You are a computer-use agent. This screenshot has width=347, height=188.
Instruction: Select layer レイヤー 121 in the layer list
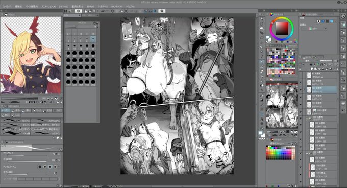(x=323, y=175)
